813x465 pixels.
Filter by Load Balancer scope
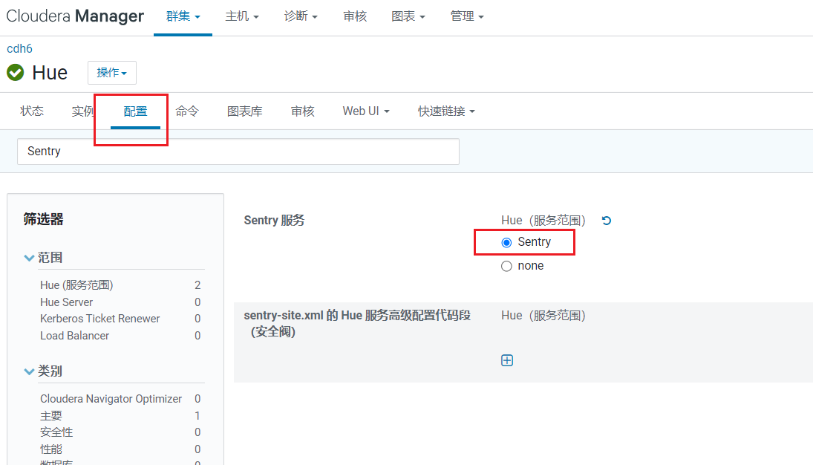tap(75, 336)
